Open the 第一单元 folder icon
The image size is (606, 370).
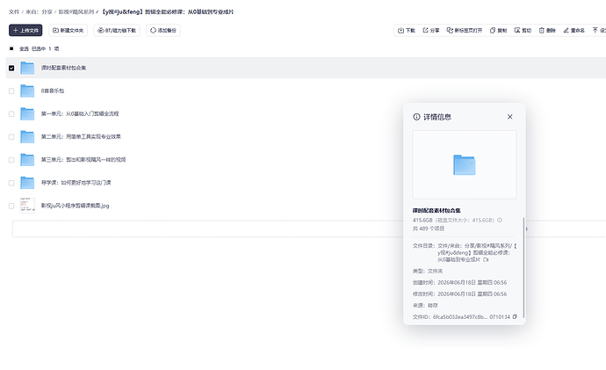pos(27,113)
